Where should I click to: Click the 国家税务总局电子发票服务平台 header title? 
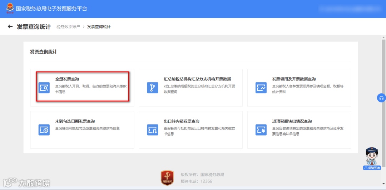[x=51, y=9]
